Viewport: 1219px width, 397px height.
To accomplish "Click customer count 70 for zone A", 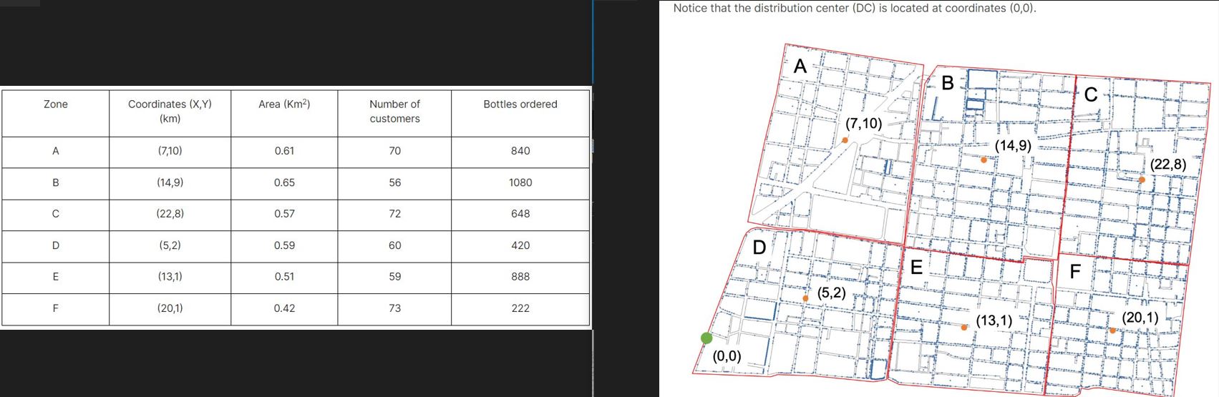I will pos(394,151).
